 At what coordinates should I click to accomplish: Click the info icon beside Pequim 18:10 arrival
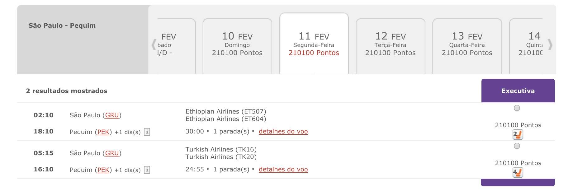pos(147,132)
